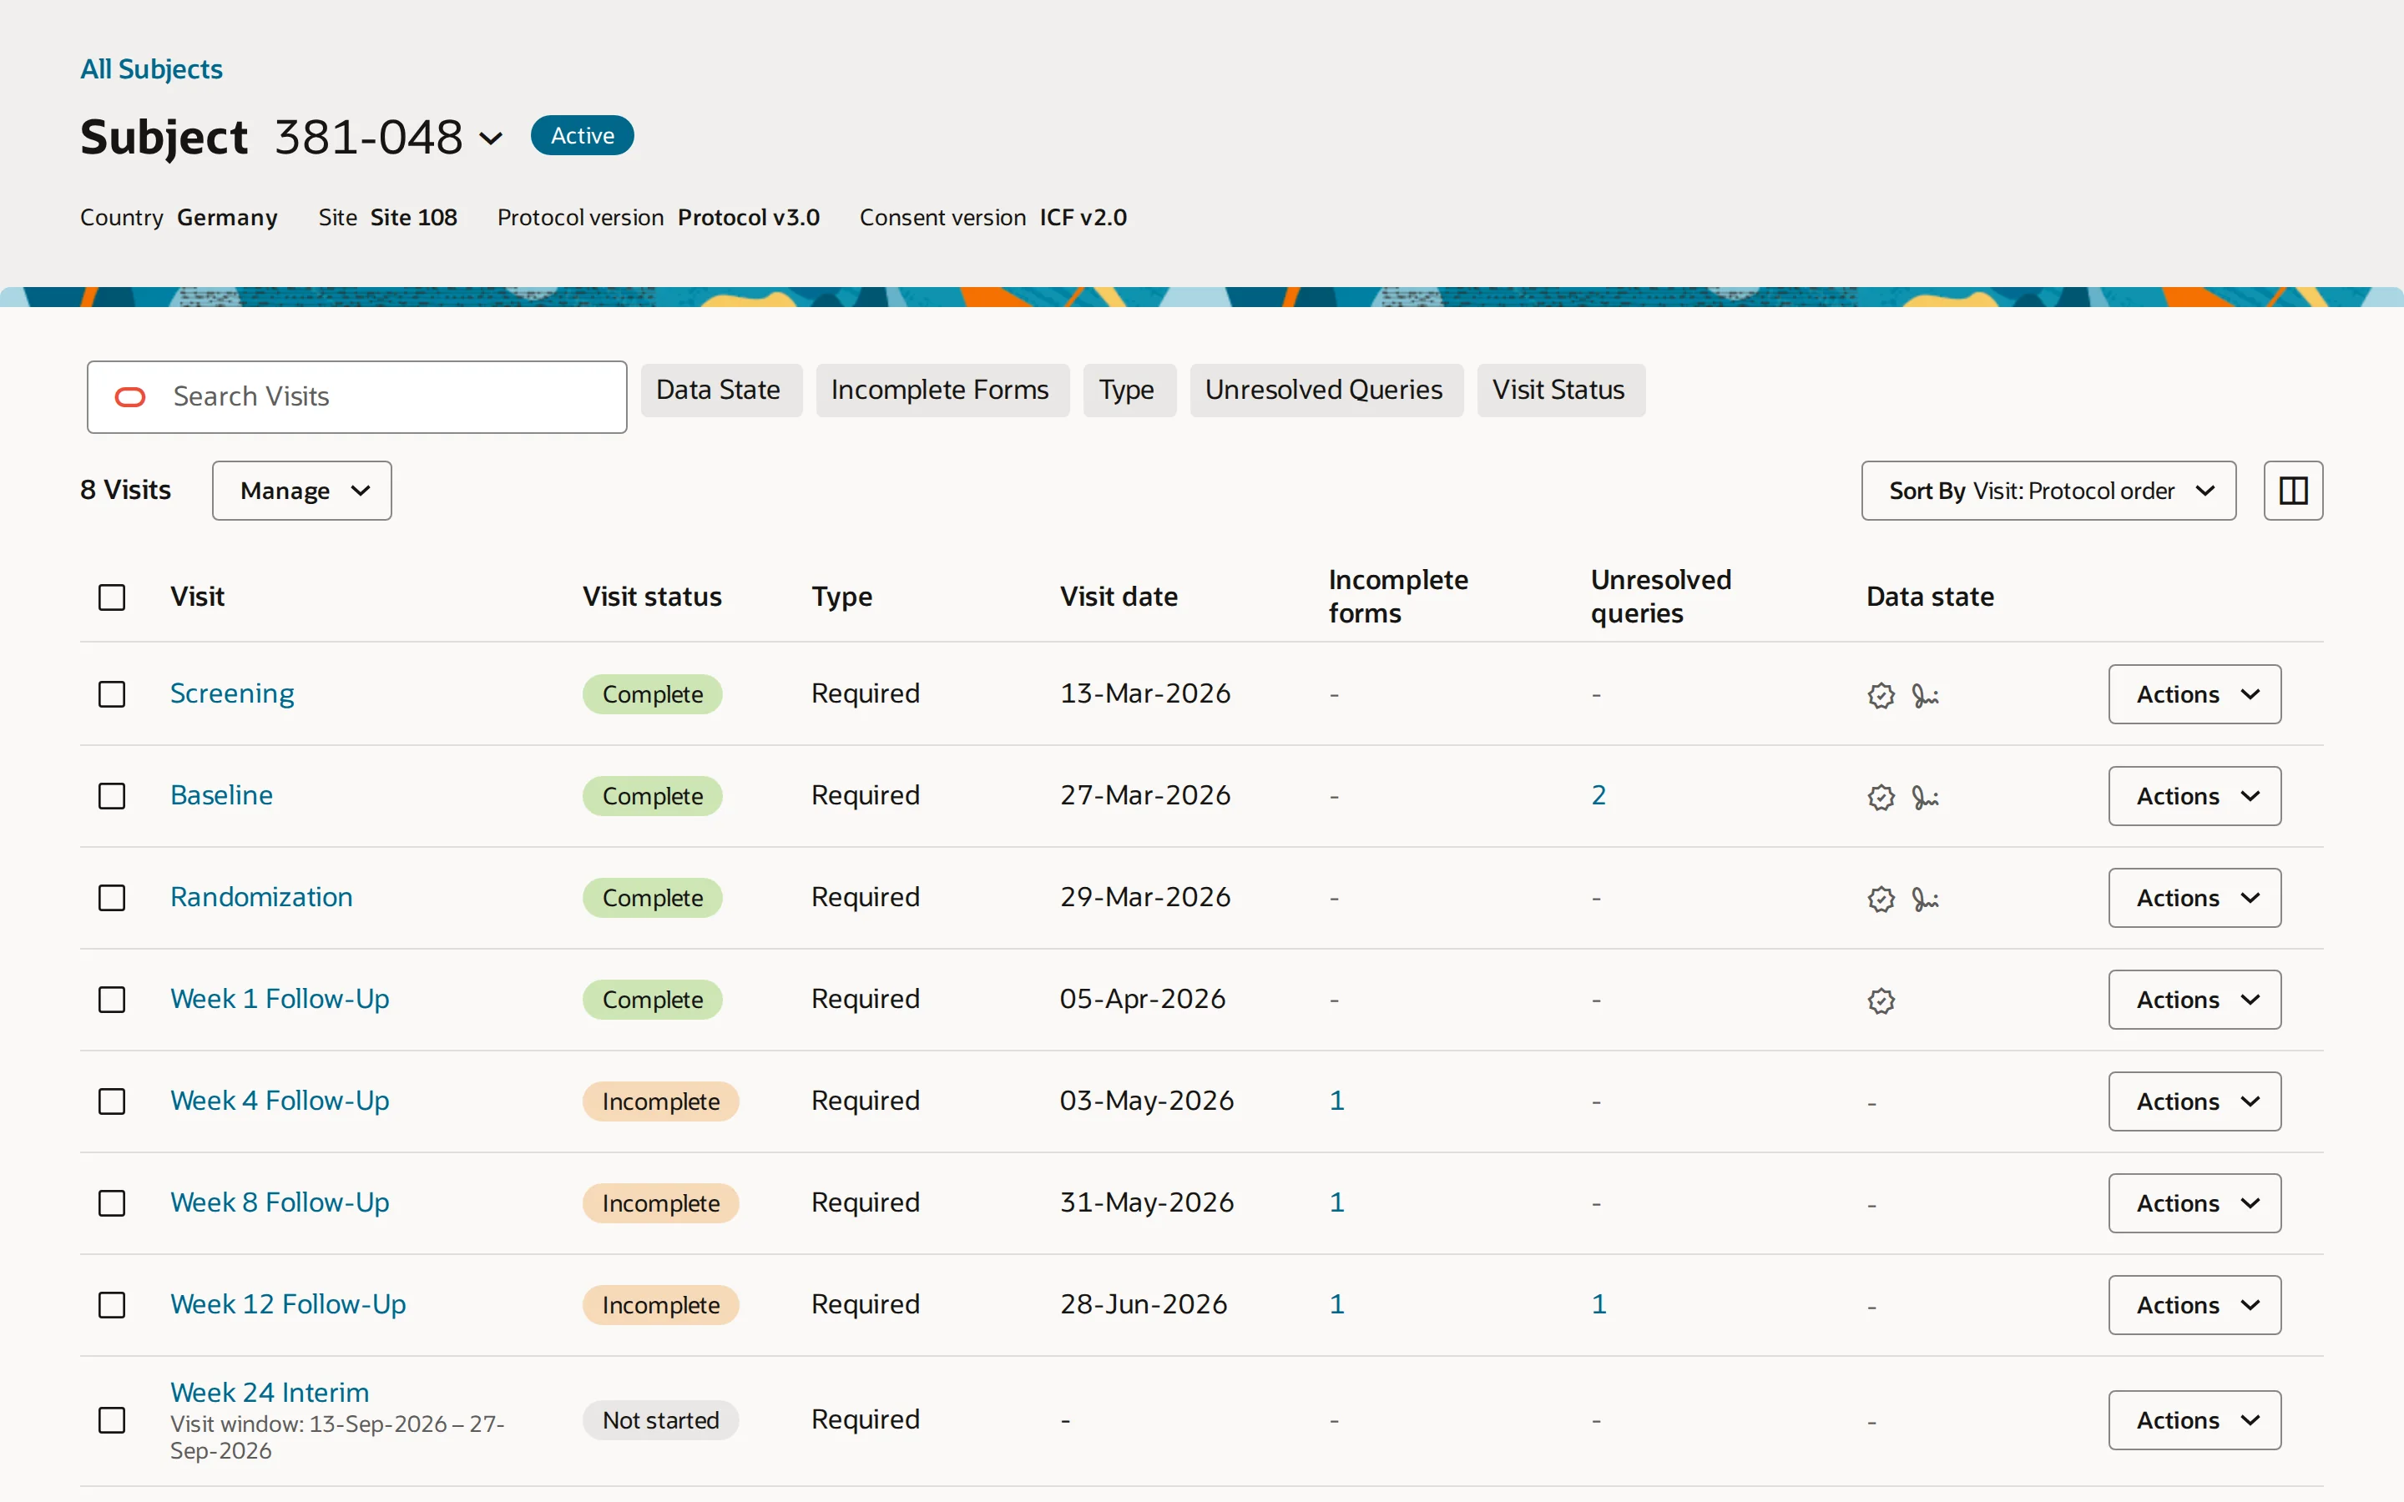Image resolution: width=2404 pixels, height=1502 pixels.
Task: Click the verified icon in Week 1 Follow-Up row
Action: (1881, 1000)
